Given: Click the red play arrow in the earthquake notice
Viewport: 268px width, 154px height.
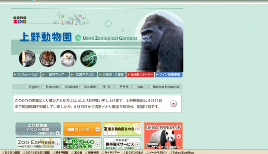Looking at the screenshot, I should click(x=173, y=104).
